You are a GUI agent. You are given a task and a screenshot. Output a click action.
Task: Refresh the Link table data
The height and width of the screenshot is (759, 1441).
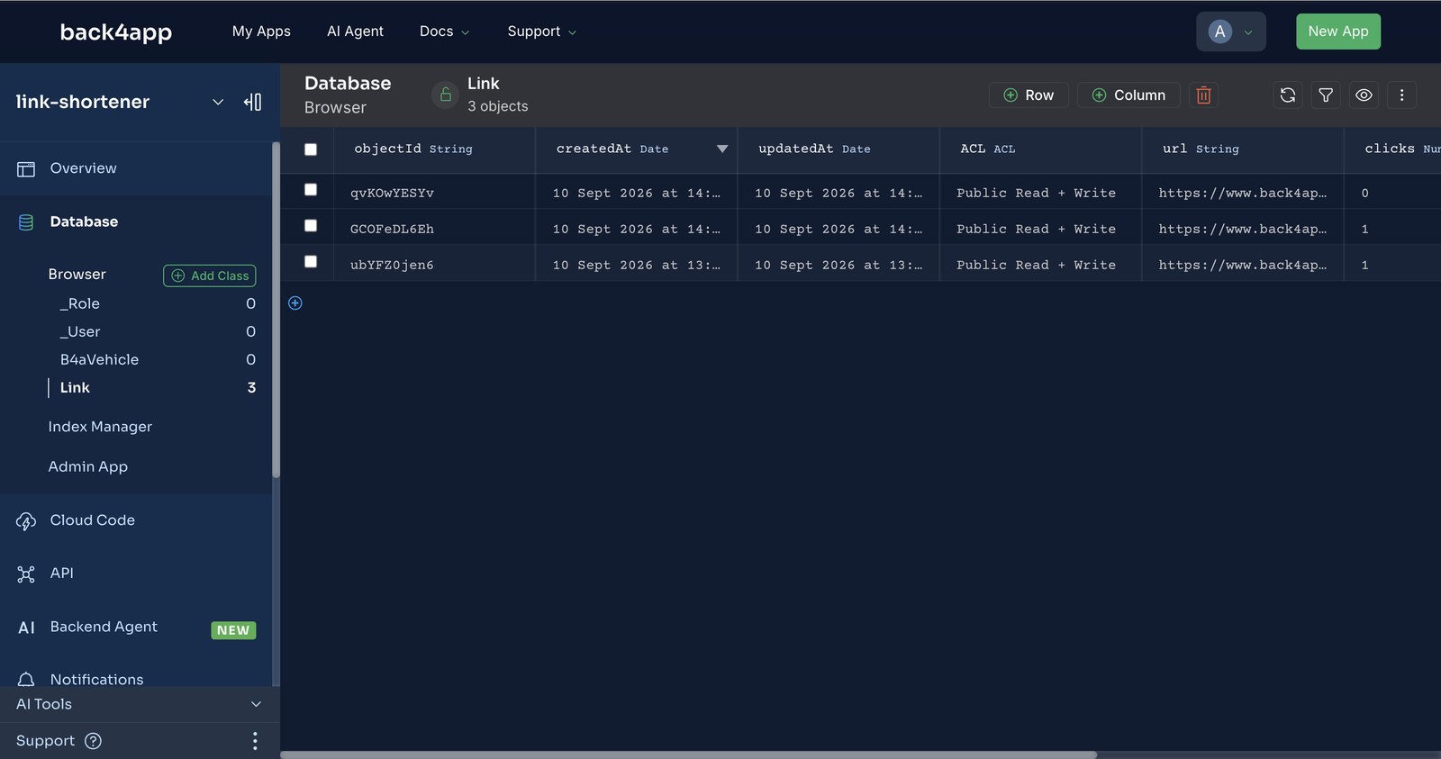pyautogui.click(x=1288, y=95)
